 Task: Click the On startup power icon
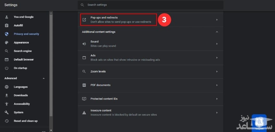click(x=6, y=68)
